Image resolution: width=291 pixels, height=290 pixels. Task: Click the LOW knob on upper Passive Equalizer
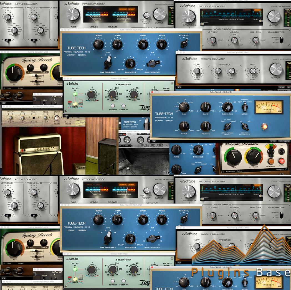pyautogui.click(x=197, y=71)
